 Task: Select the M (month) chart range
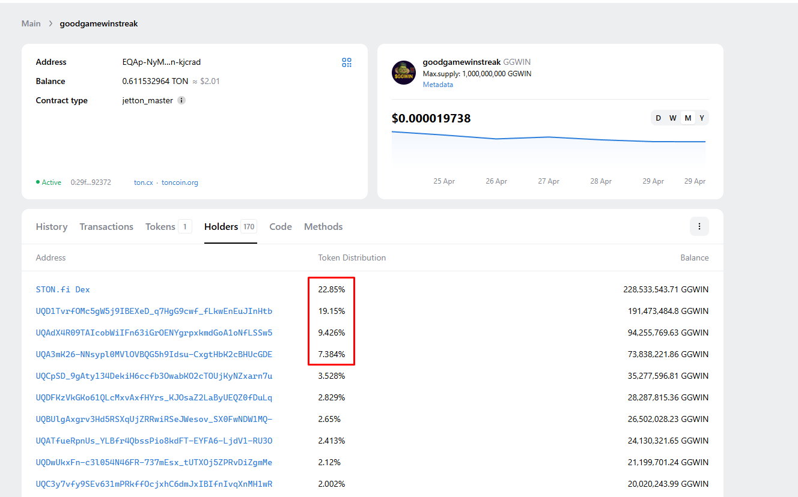tap(688, 118)
